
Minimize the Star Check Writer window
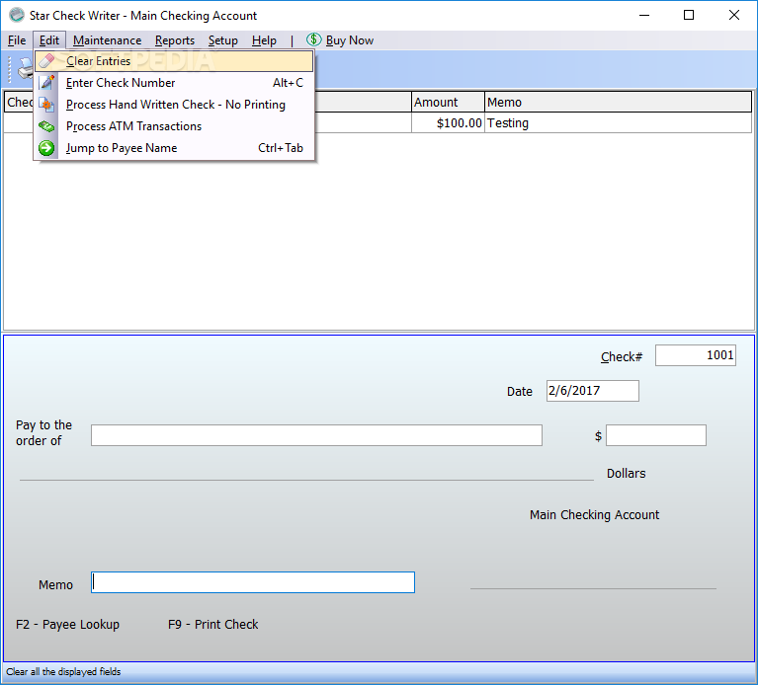[644, 15]
